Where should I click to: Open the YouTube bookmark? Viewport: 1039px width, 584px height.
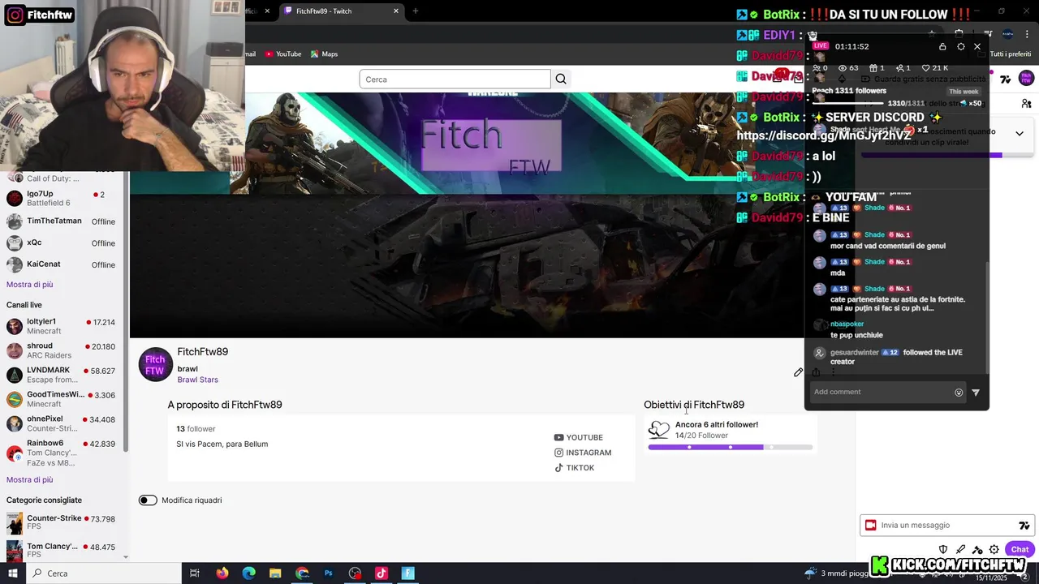pos(283,54)
